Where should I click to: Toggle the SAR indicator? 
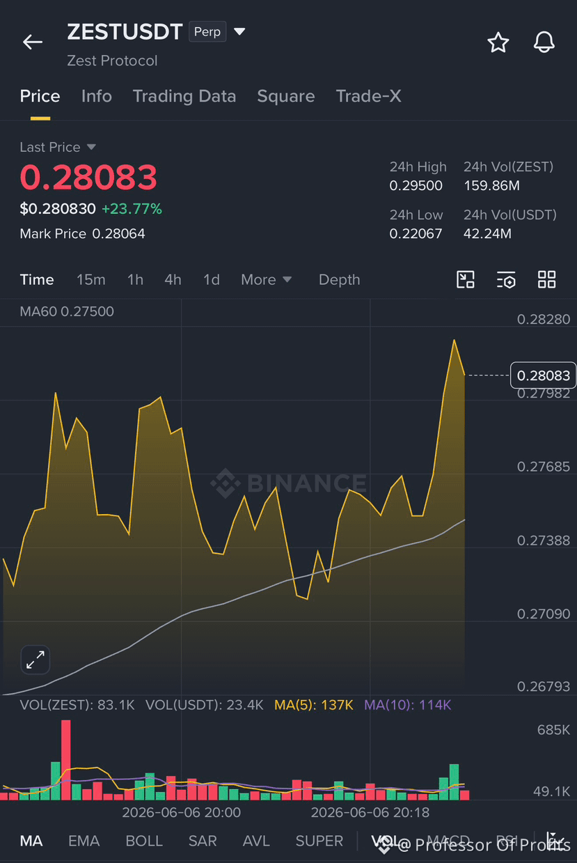click(x=203, y=841)
